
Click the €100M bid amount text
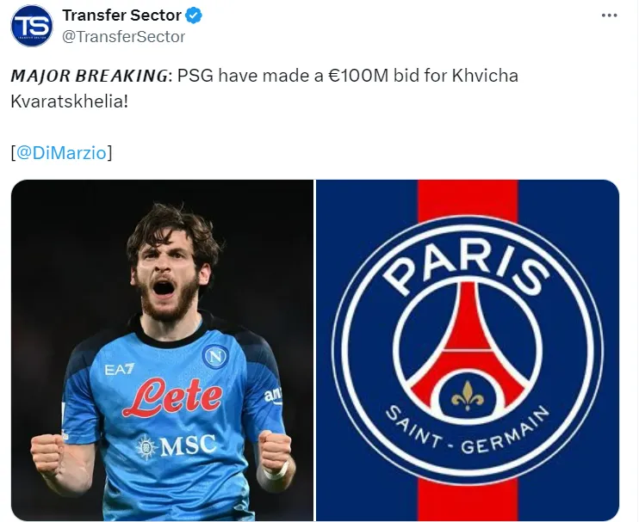[x=358, y=76]
